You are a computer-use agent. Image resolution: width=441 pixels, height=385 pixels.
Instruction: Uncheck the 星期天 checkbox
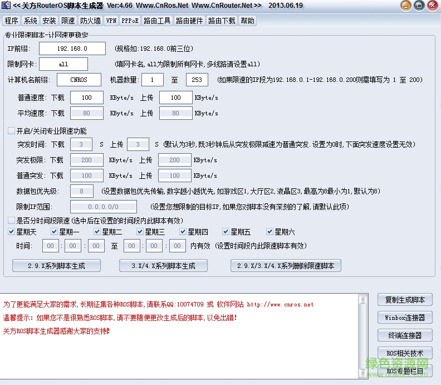(11, 232)
